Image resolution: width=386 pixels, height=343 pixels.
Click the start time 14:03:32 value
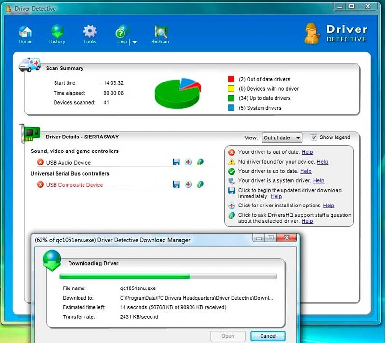(x=113, y=83)
